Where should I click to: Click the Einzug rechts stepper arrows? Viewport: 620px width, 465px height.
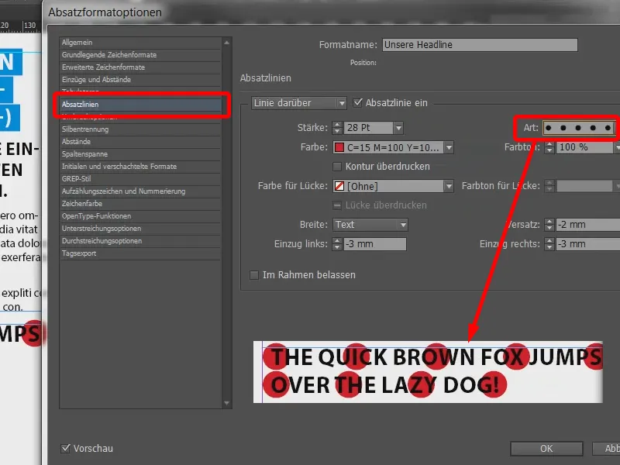(549, 244)
